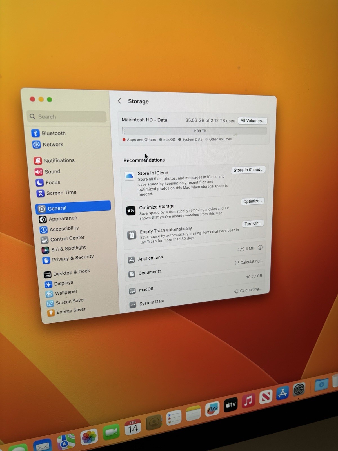Image resolution: width=338 pixels, height=451 pixels.
Task: Click the "Other Volumes" legend label
Action: pyautogui.click(x=220, y=139)
